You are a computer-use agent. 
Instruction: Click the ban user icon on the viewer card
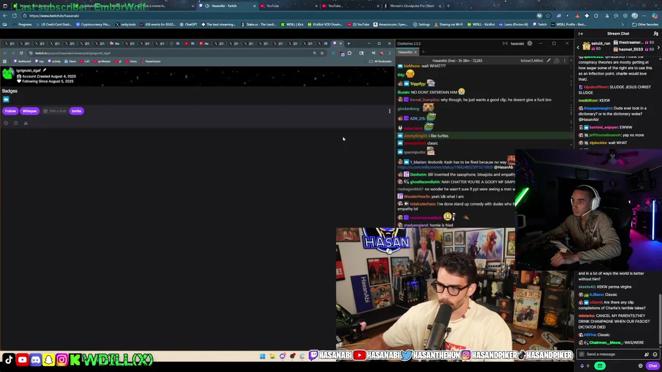[x=6, y=123]
